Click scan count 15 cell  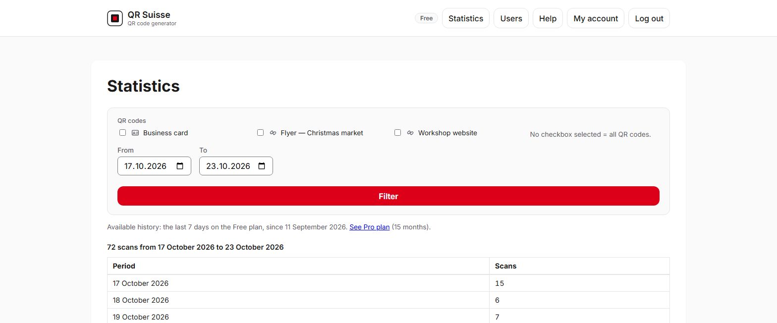tap(579, 283)
